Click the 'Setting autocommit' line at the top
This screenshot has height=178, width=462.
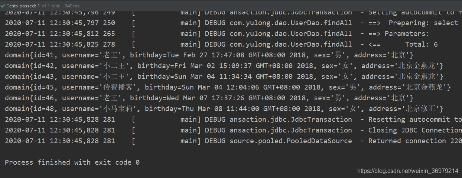[233, 13]
